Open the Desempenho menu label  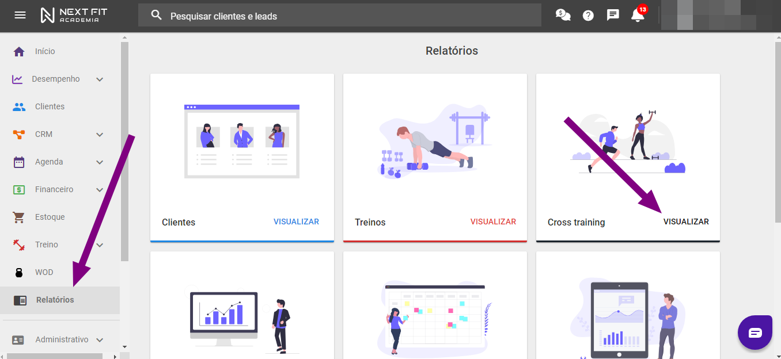(x=56, y=79)
